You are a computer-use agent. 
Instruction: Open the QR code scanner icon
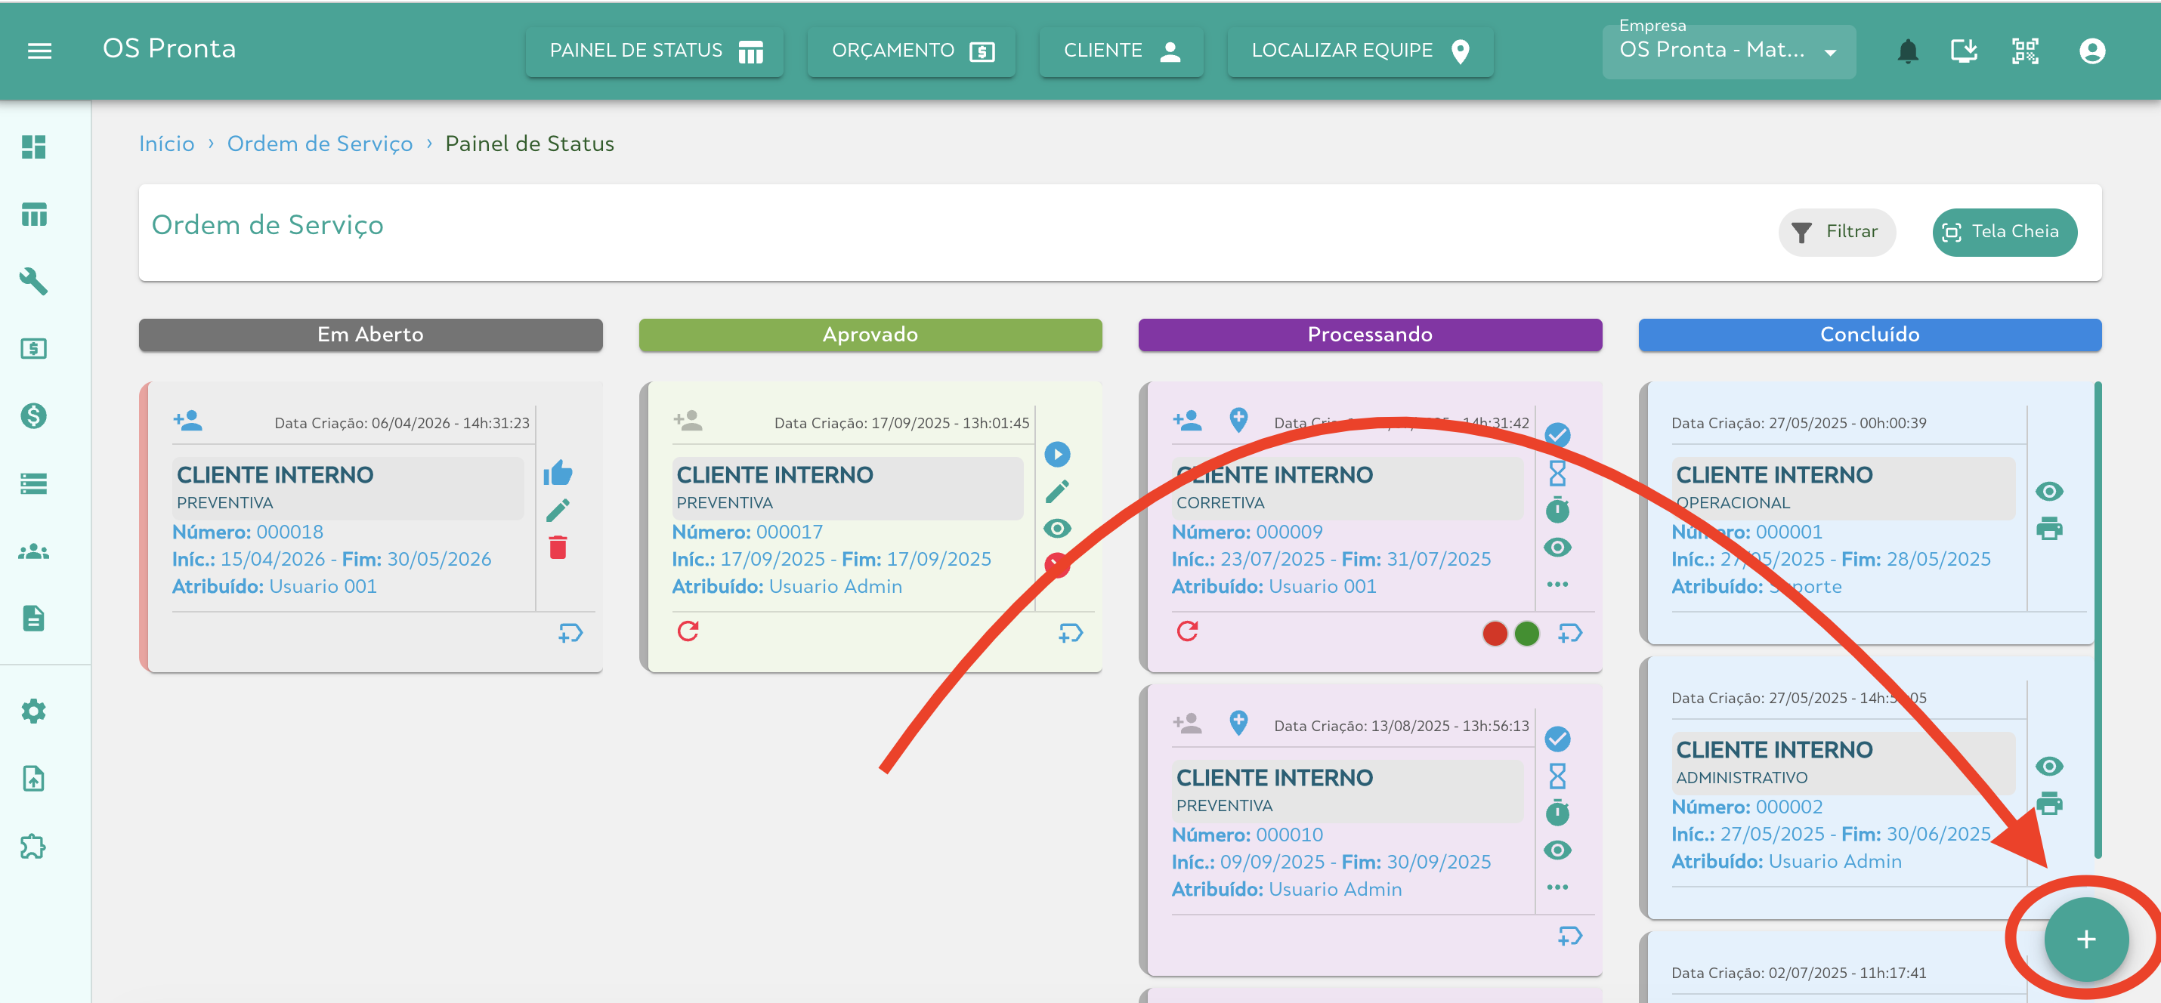(2024, 51)
